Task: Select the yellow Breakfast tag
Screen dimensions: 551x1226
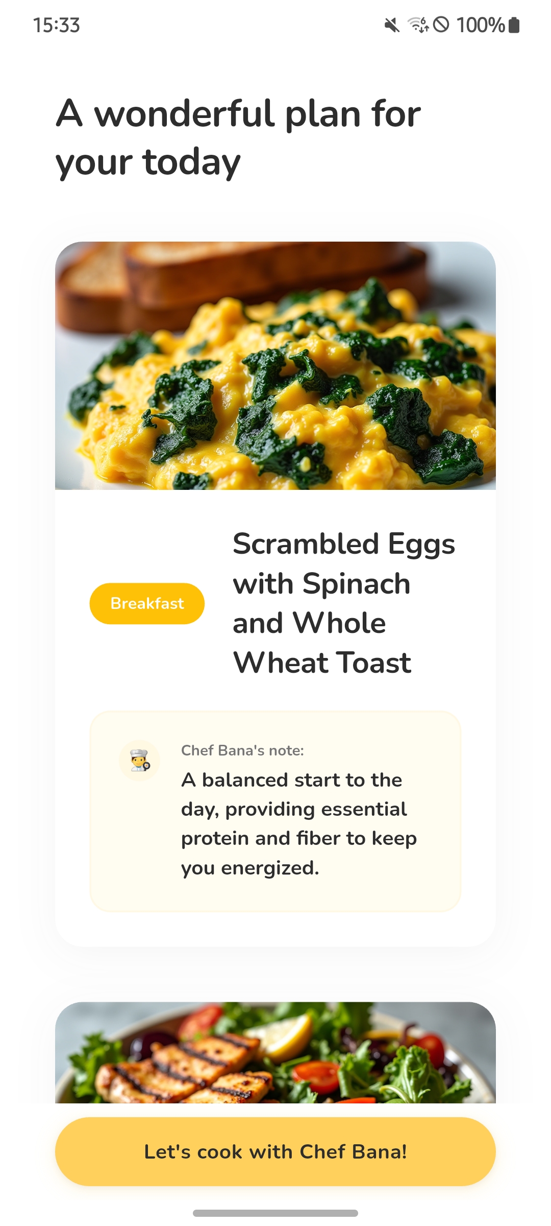Action: (x=147, y=603)
